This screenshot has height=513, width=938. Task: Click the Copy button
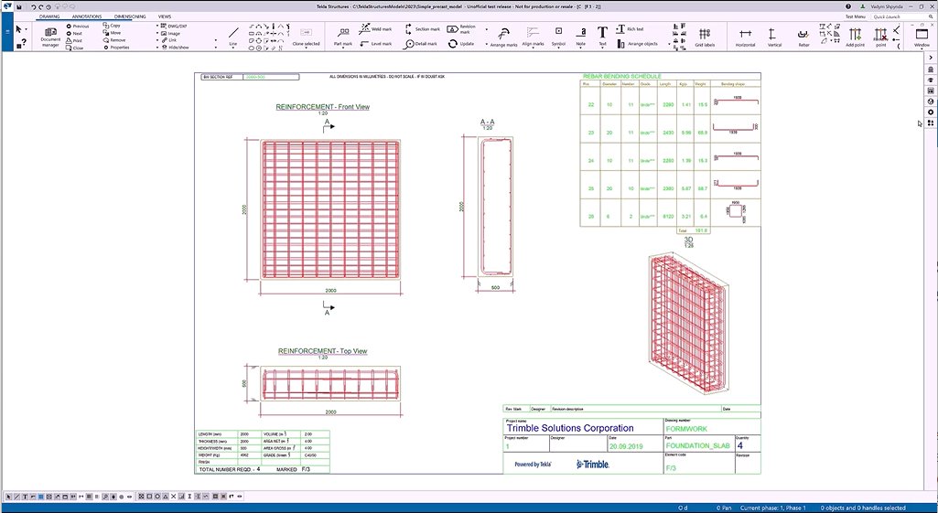112,26
